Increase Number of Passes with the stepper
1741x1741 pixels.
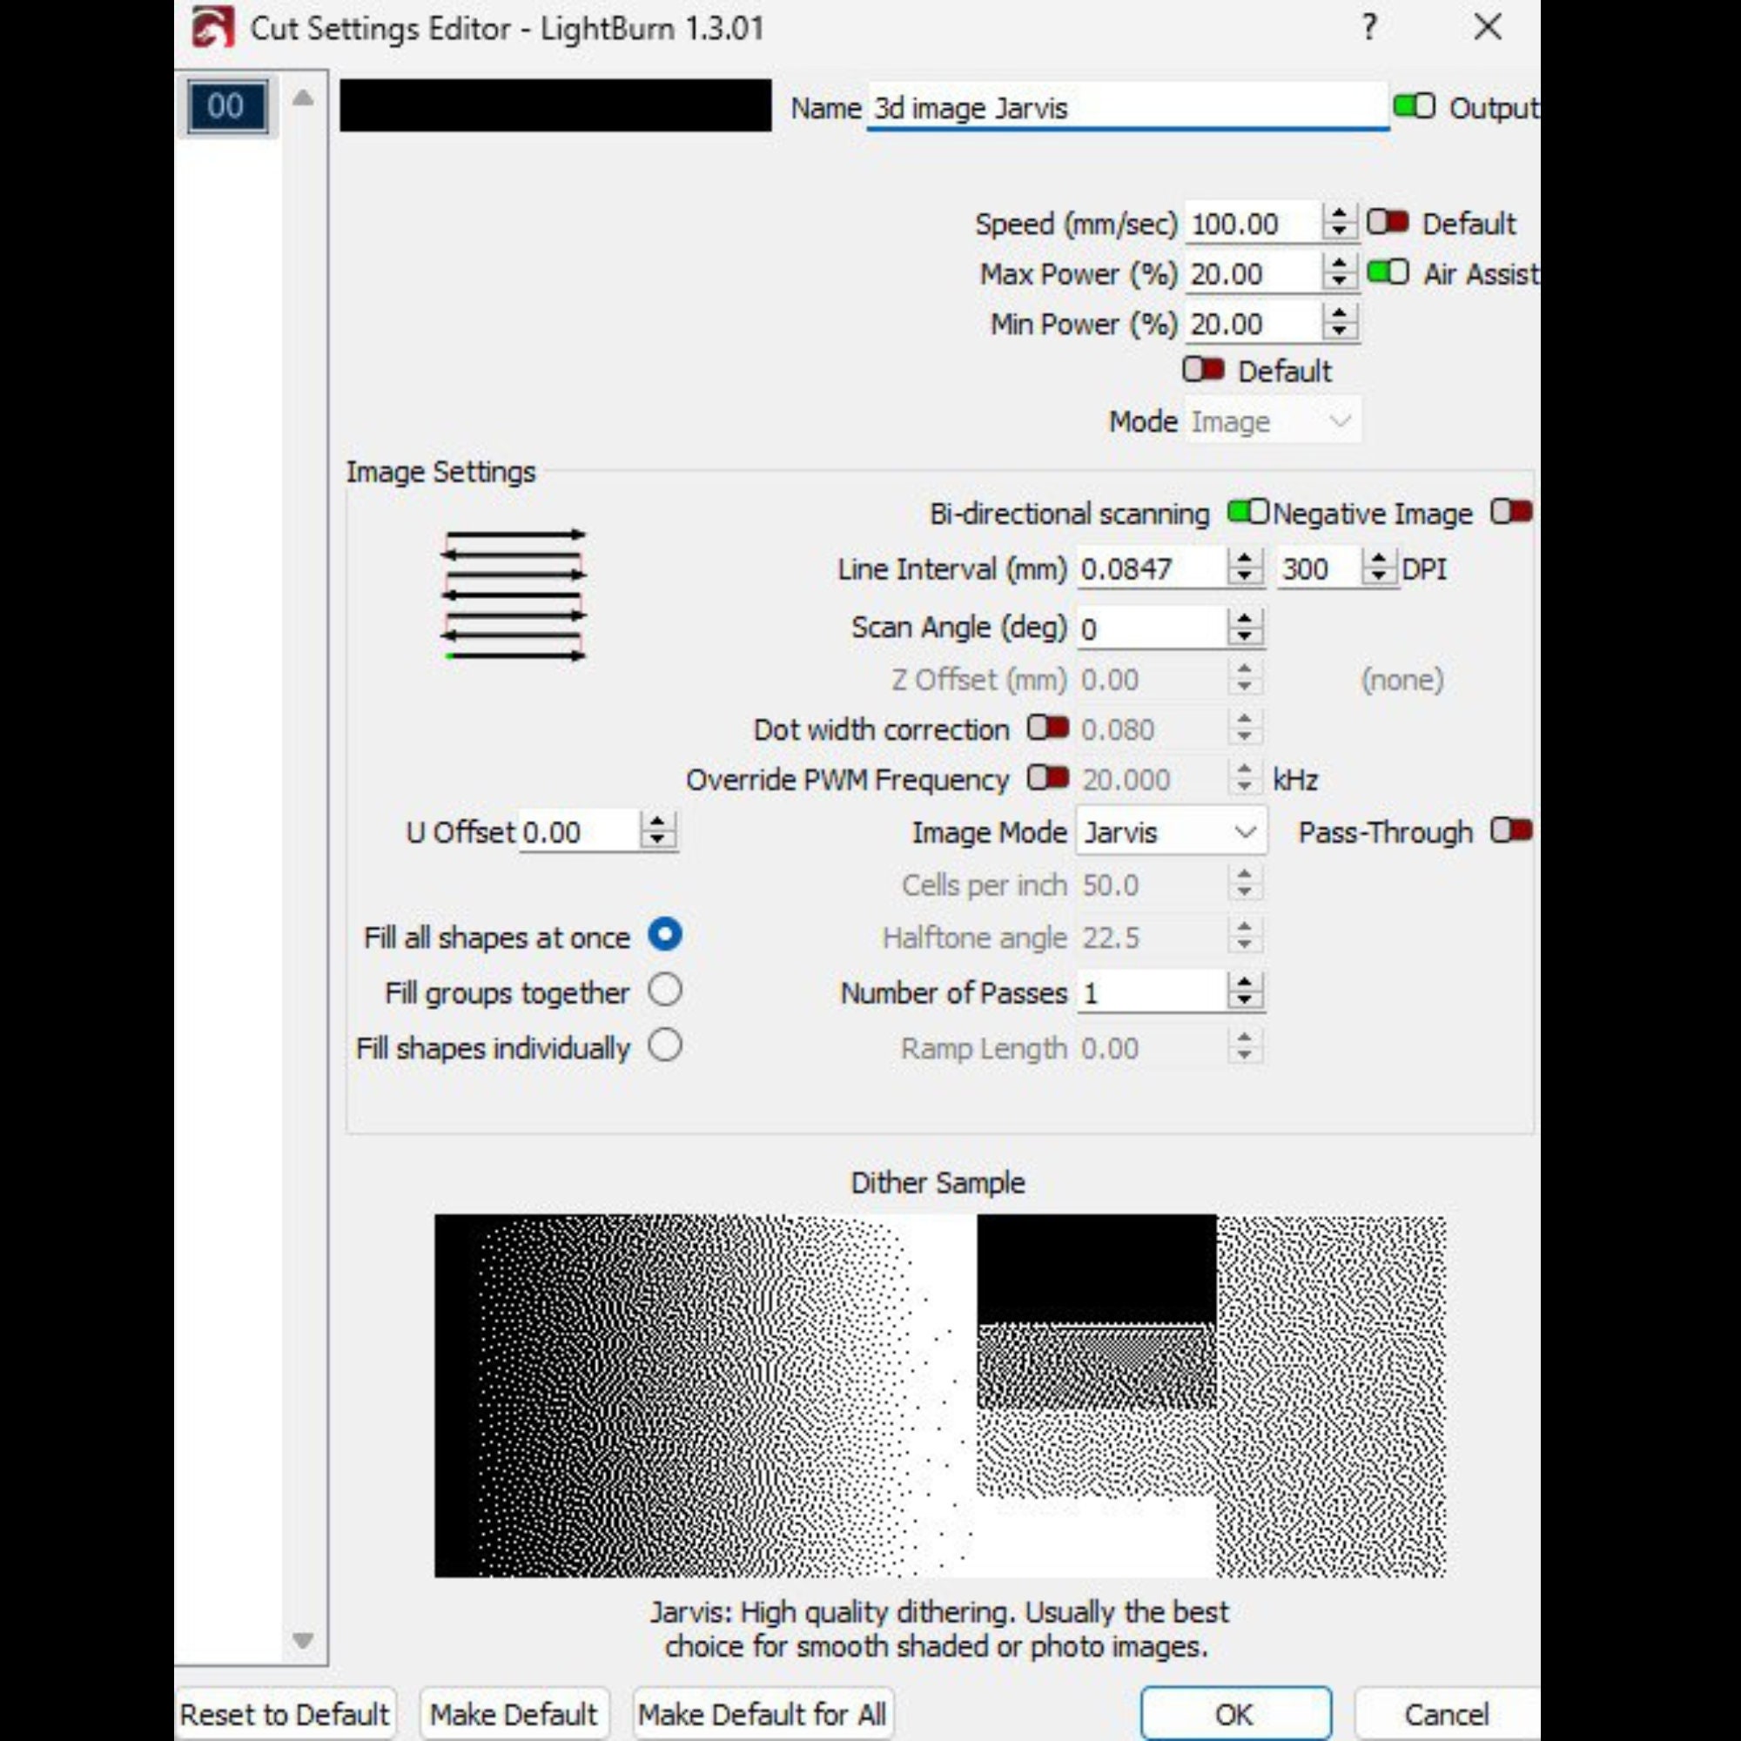pos(1245,981)
